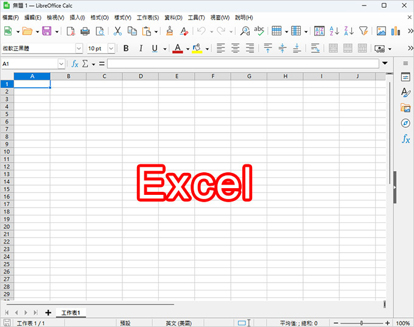Open Find and Replace icon
Viewport: 414px width, 327px height.
(245, 31)
